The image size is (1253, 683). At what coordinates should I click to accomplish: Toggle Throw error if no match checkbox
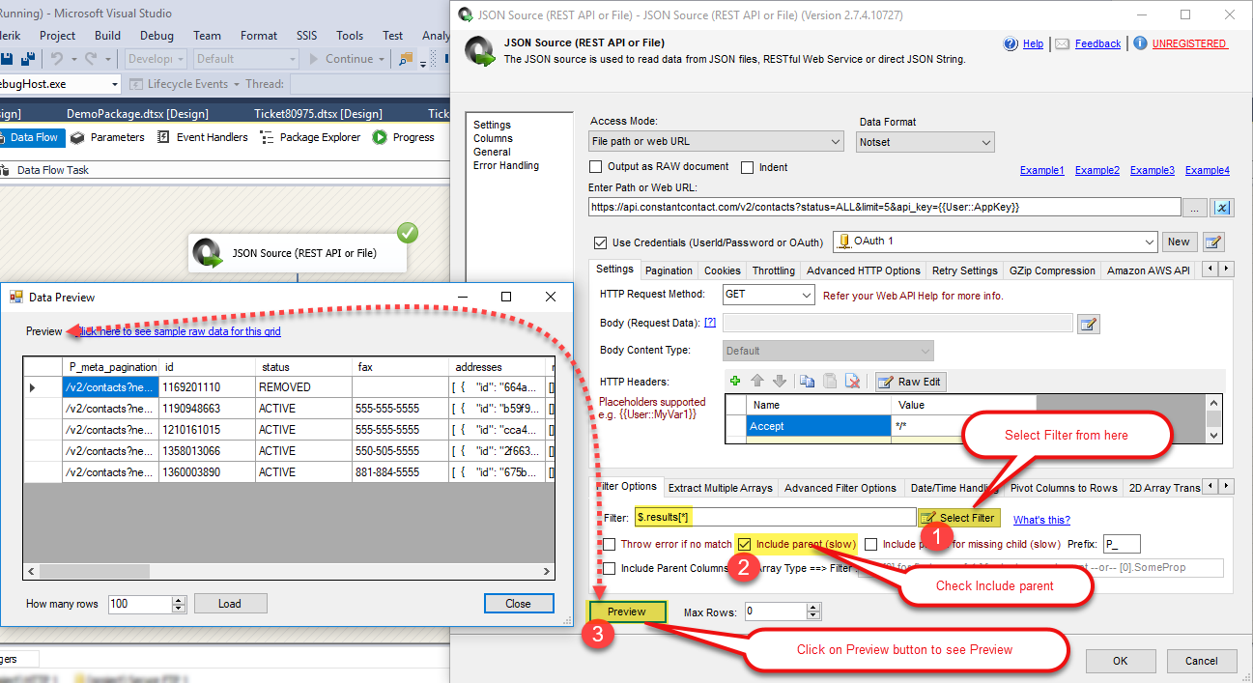click(x=610, y=544)
